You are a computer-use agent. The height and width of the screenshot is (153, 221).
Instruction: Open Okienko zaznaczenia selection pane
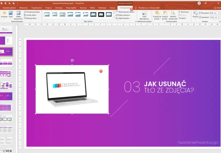point(173,15)
